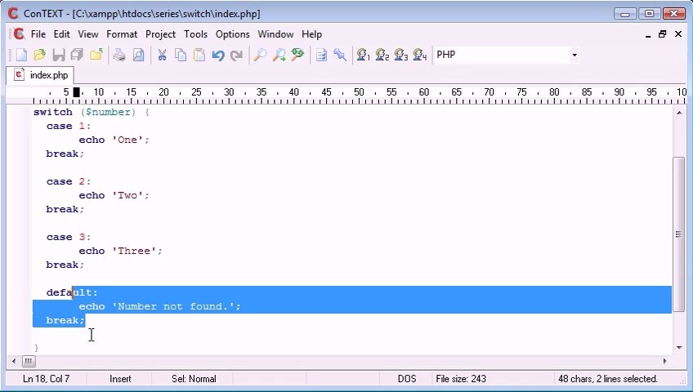Click the 'File size: 243' status entry

point(461,379)
